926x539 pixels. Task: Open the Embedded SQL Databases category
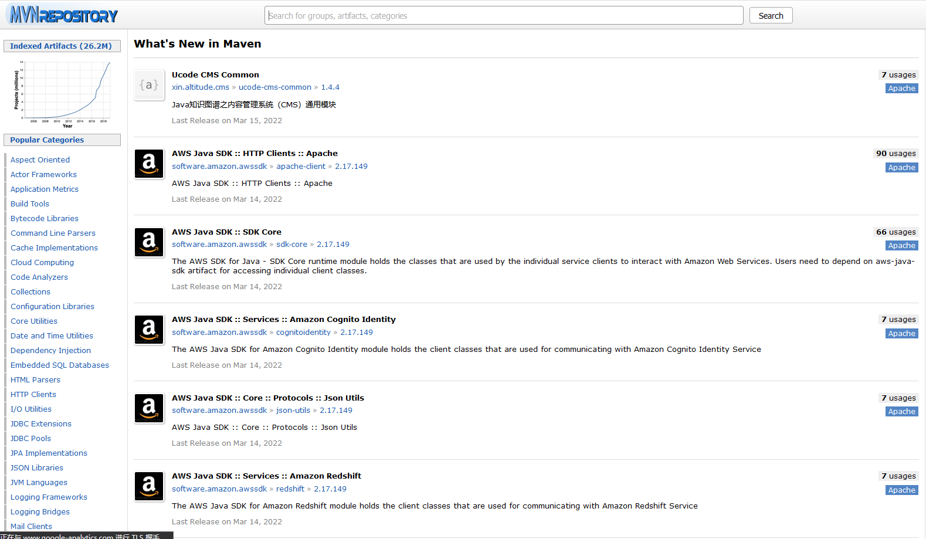pos(60,365)
